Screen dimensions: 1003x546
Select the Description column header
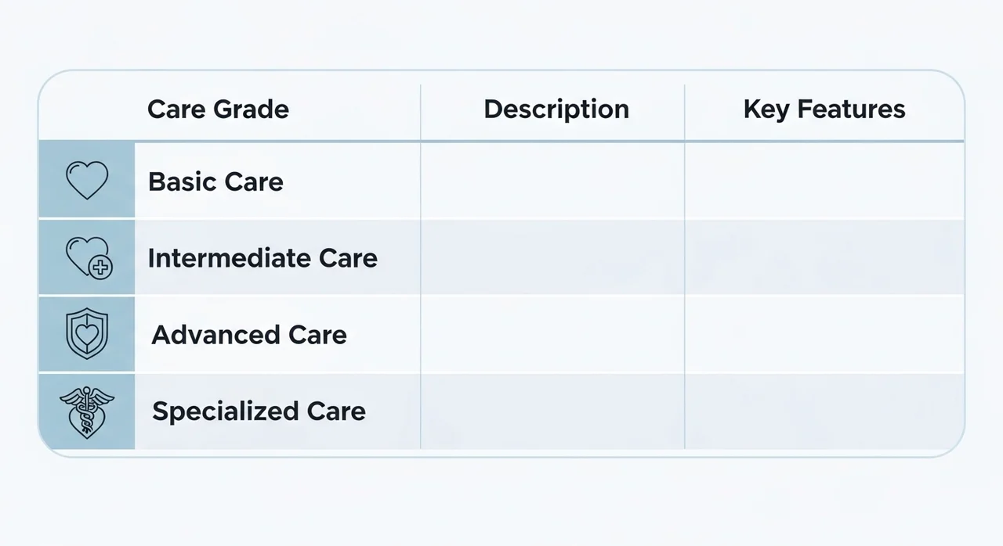point(556,110)
